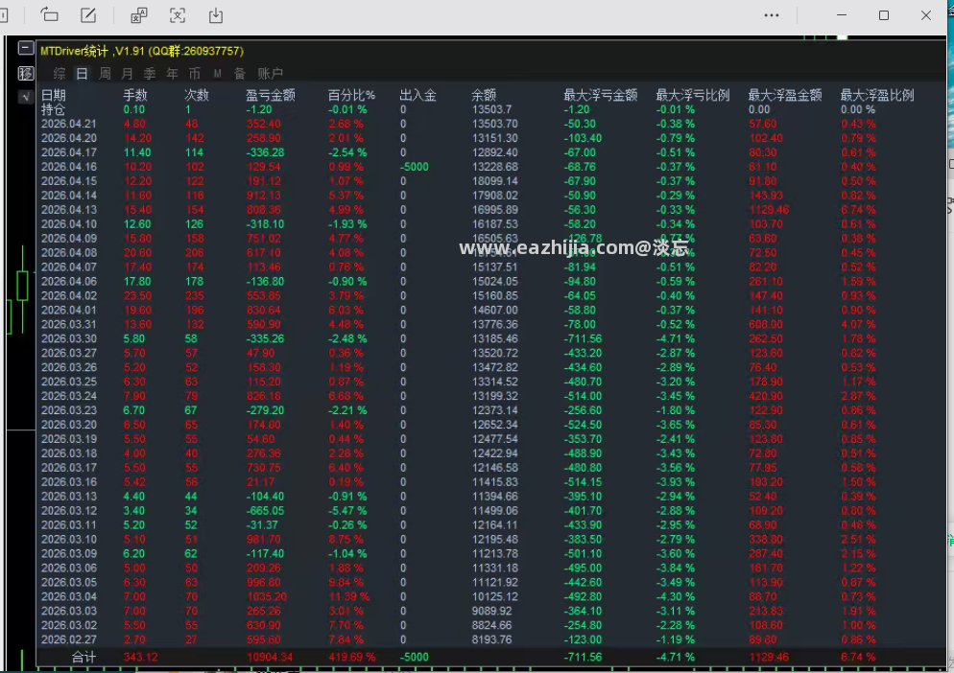Switch to the 年 yearly tab
Viewport: 954px width, 673px height.
(172, 74)
